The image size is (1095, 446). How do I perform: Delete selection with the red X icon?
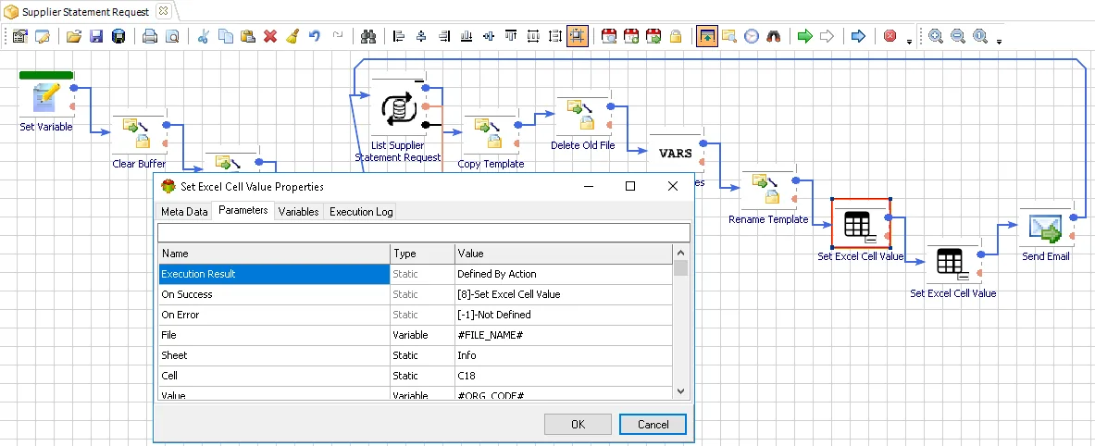pyautogui.click(x=270, y=36)
